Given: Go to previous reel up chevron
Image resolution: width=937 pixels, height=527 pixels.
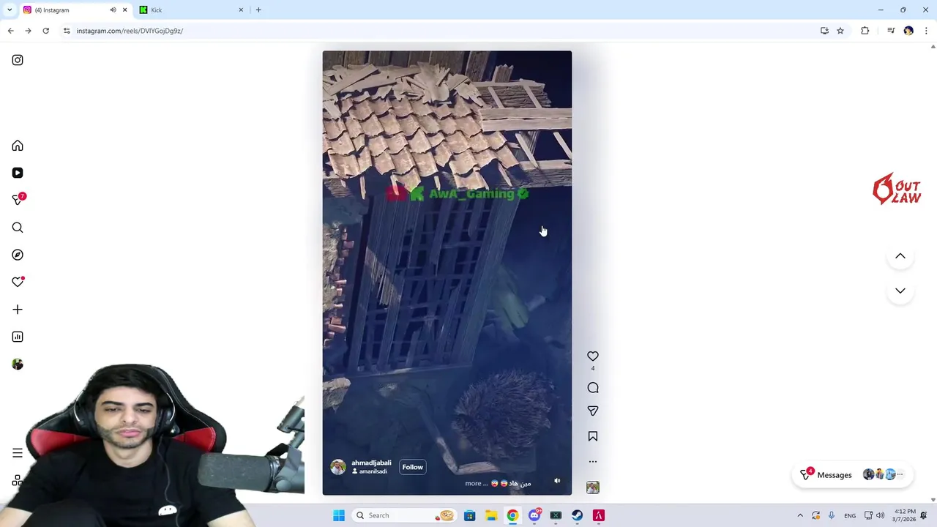Looking at the screenshot, I should [900, 256].
